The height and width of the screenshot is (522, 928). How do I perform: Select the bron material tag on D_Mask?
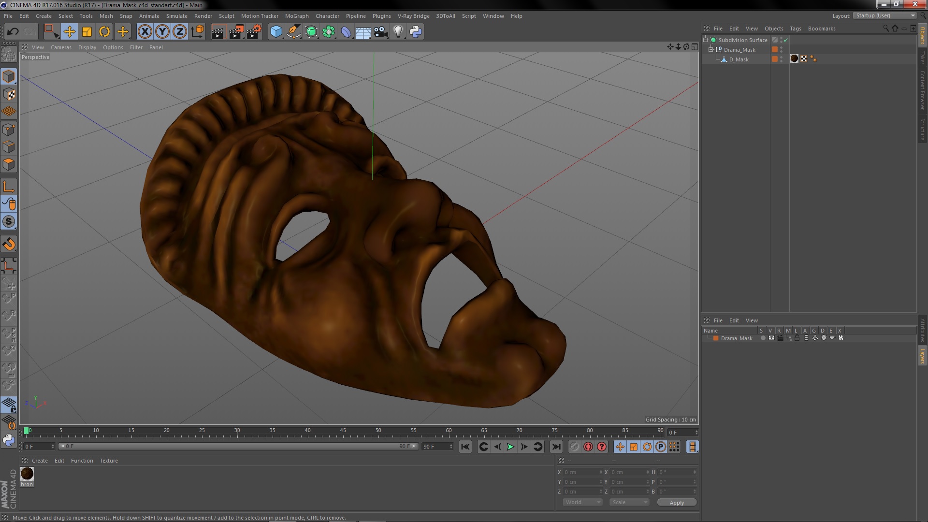794,59
